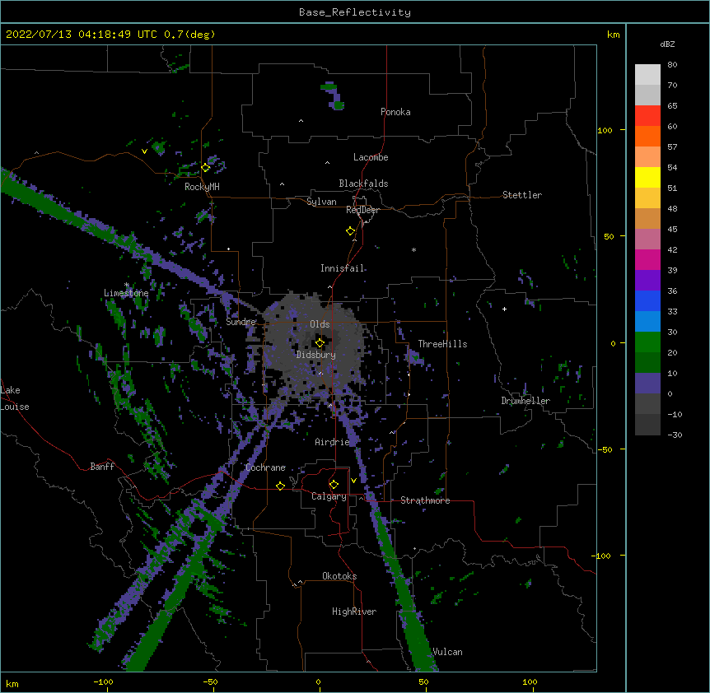Click the Blackfalds city label
This screenshot has height=693, width=710.
pos(363,184)
